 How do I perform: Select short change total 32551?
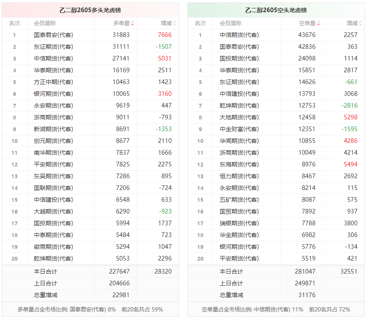(x=349, y=272)
